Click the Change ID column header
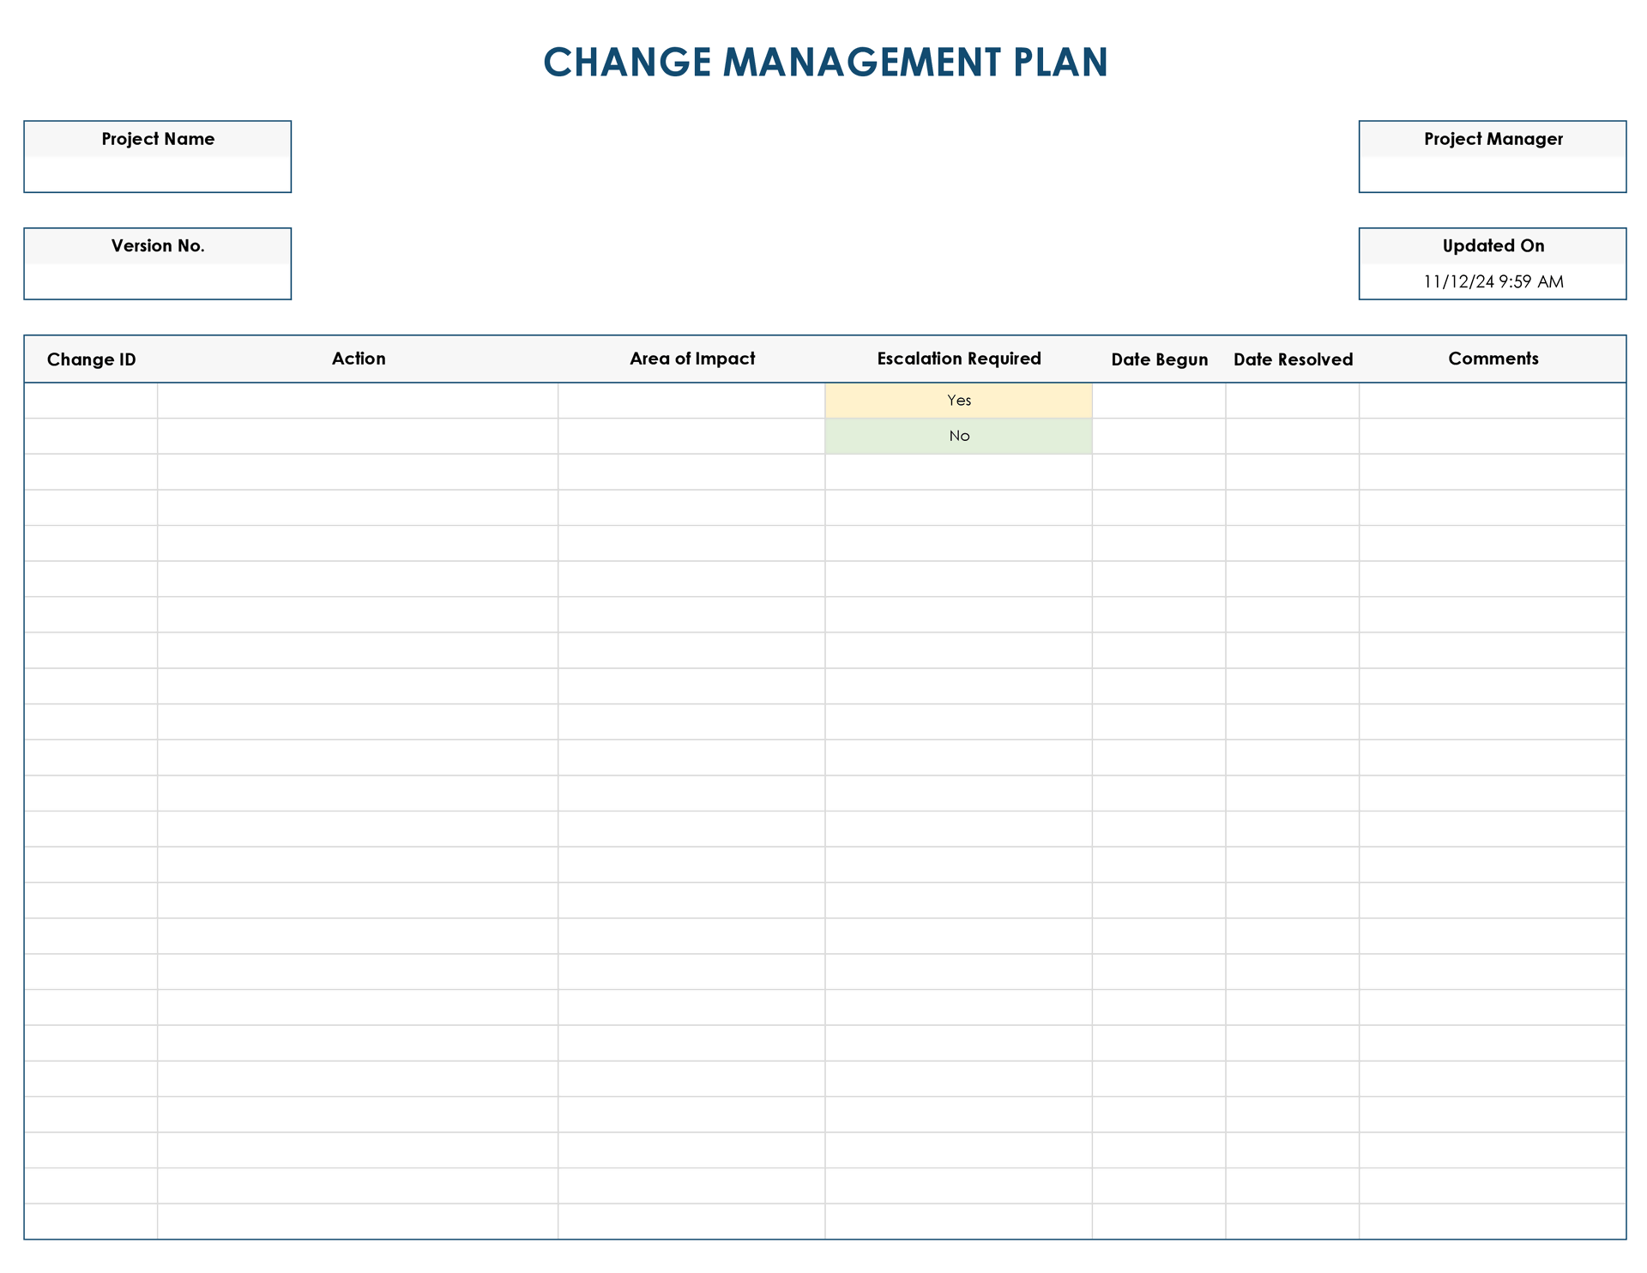The image size is (1647, 1273). tap(91, 359)
